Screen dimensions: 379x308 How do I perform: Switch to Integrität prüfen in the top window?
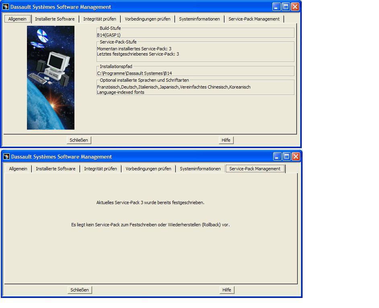pos(100,19)
